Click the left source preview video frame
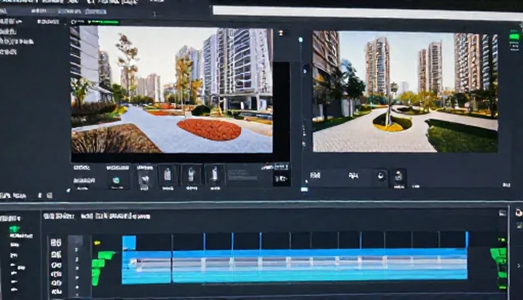The height and width of the screenshot is (300, 523). 172,90
